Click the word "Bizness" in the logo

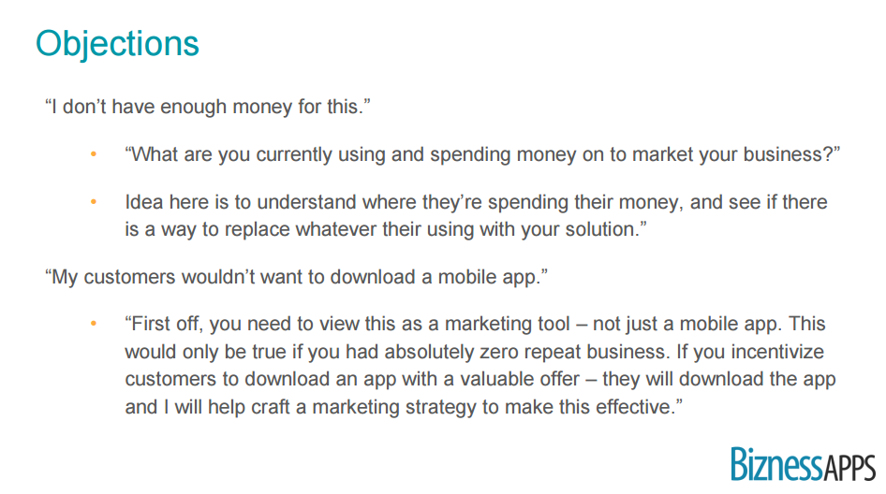coord(776,465)
